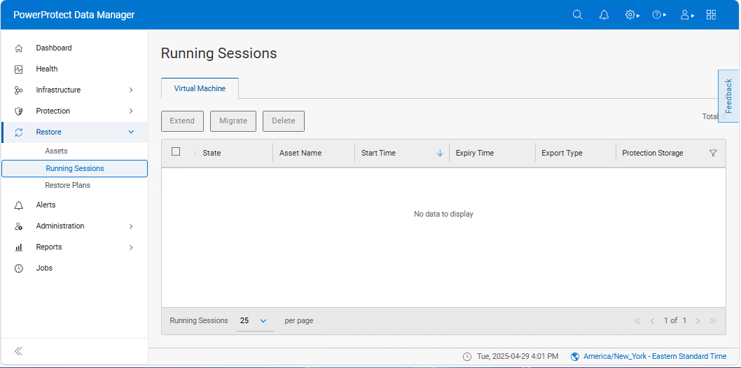The width and height of the screenshot is (741, 368).
Task: Click the globe timezone icon
Action: tap(575, 356)
